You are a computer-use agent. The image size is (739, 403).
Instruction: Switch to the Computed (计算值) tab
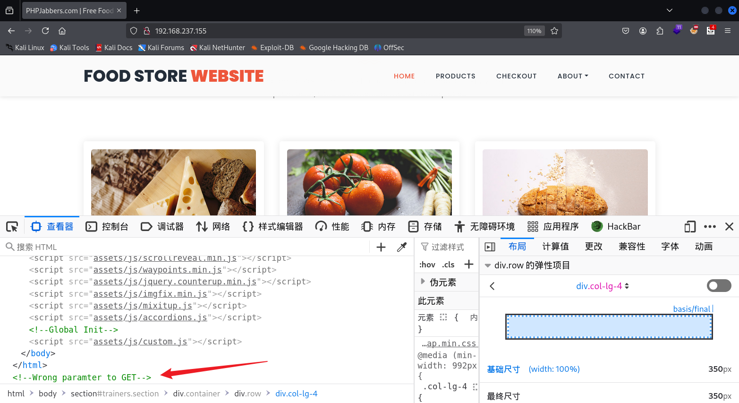555,247
